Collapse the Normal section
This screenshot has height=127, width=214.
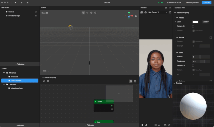[x=177, y=38]
